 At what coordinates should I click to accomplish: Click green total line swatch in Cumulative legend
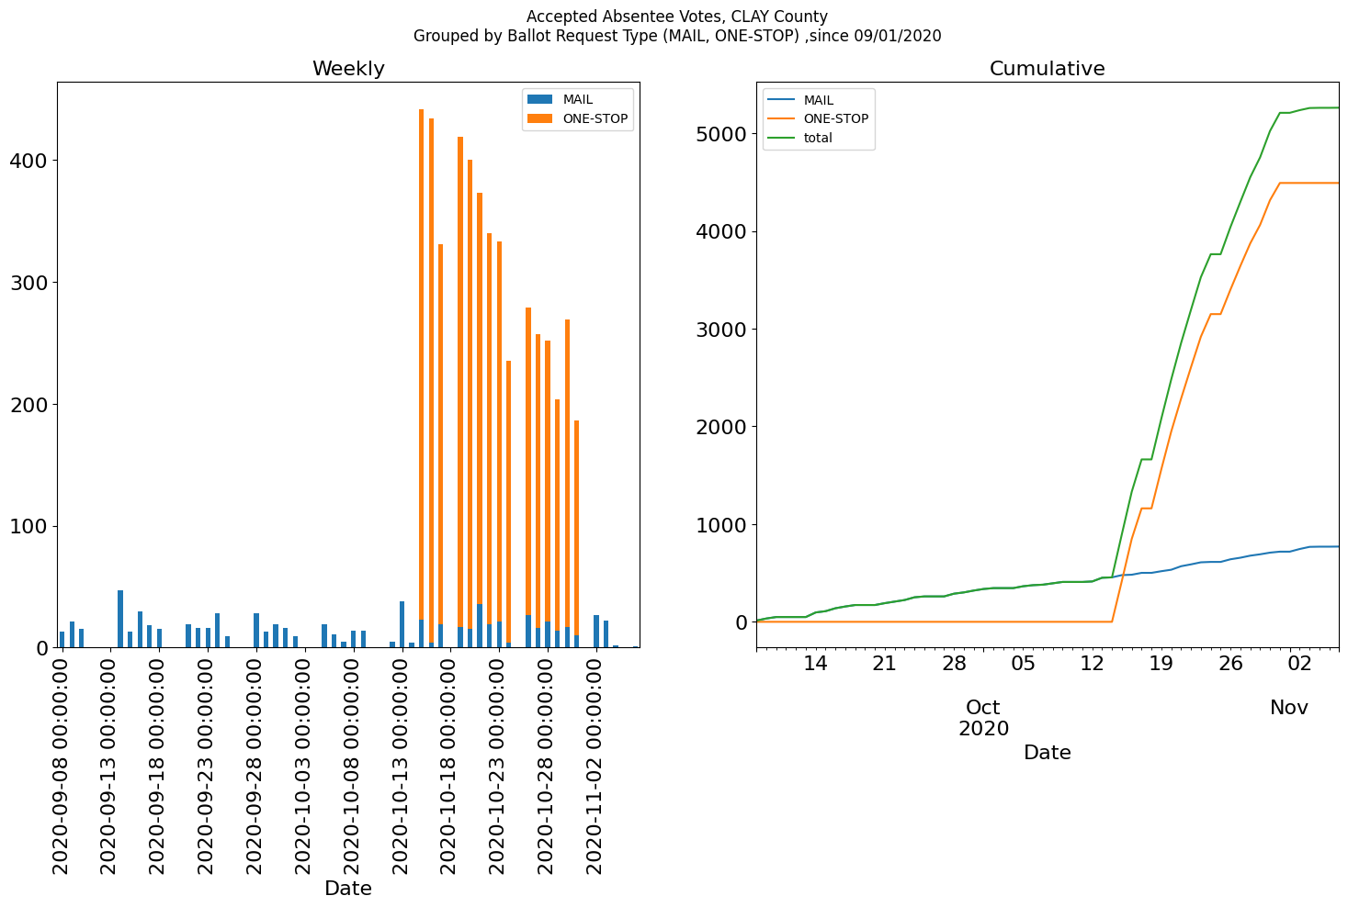pyautogui.click(x=781, y=139)
